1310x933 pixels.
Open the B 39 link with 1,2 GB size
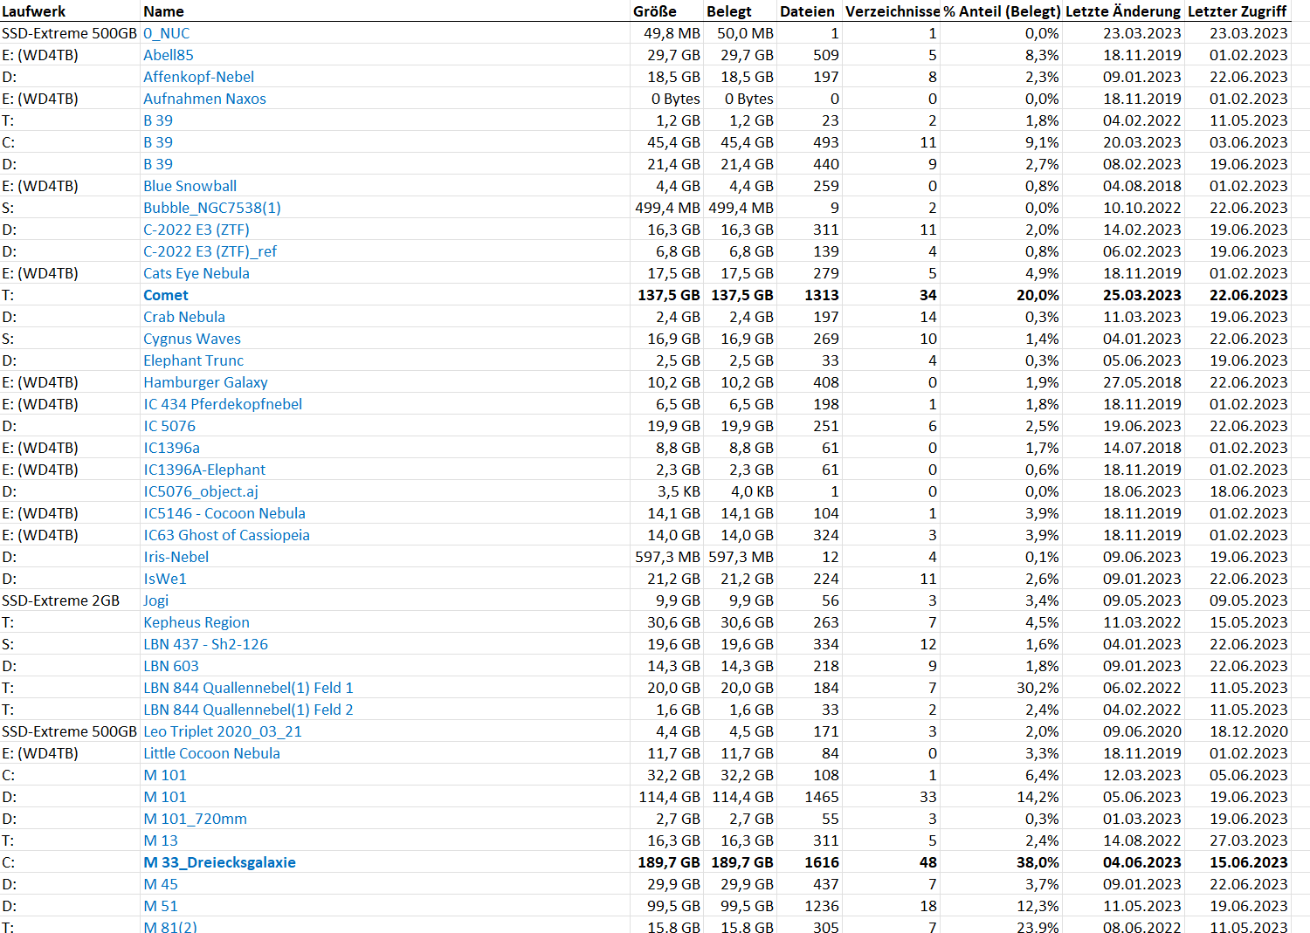click(x=158, y=120)
